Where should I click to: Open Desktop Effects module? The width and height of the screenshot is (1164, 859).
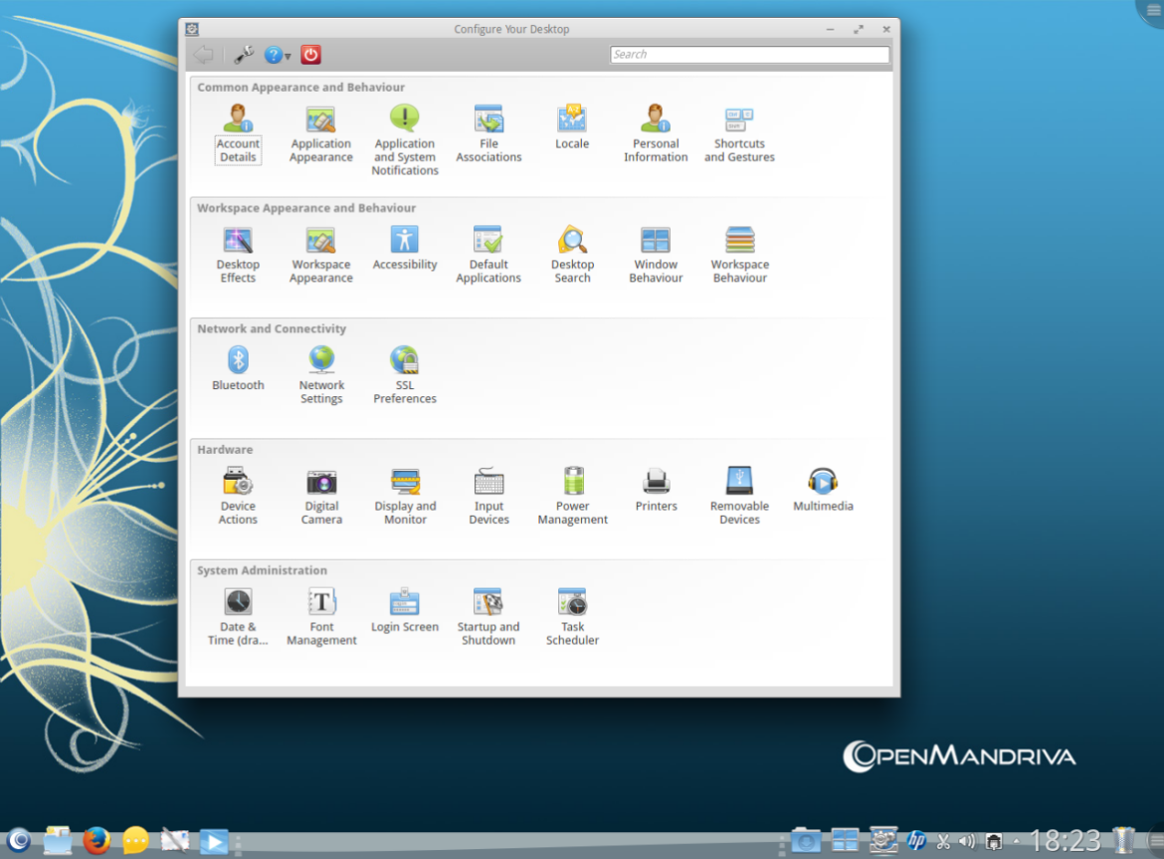pos(238,254)
